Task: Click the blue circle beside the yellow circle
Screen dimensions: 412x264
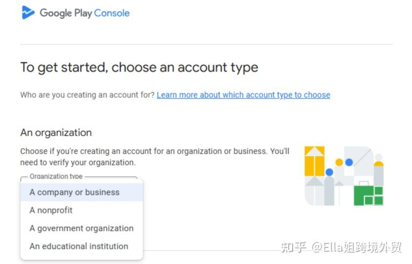Action: (x=349, y=162)
